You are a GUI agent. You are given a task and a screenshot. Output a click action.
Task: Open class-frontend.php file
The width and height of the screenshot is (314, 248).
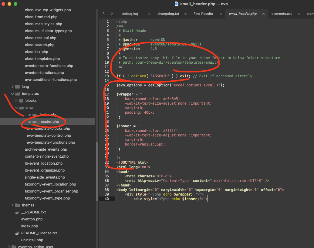point(41,17)
